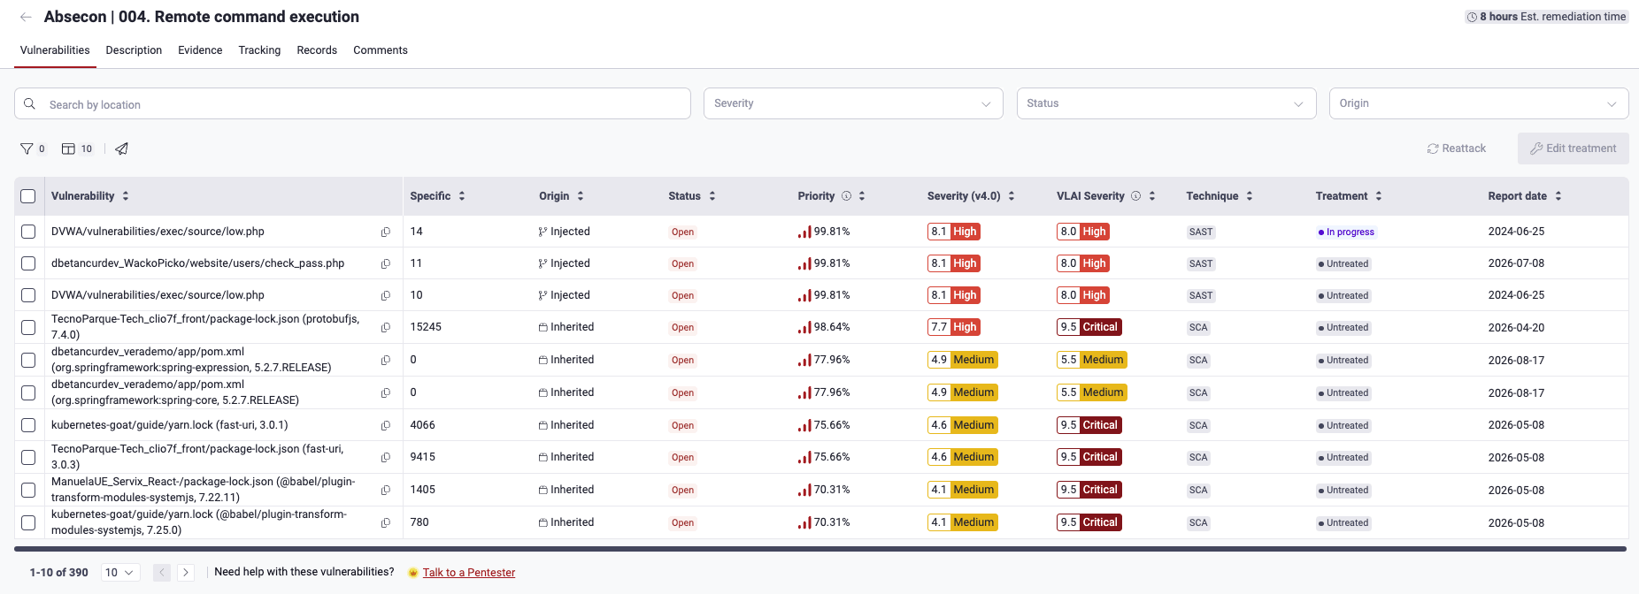Go to the previous page arrow
Screen dimensions: 1639x594
(x=162, y=573)
